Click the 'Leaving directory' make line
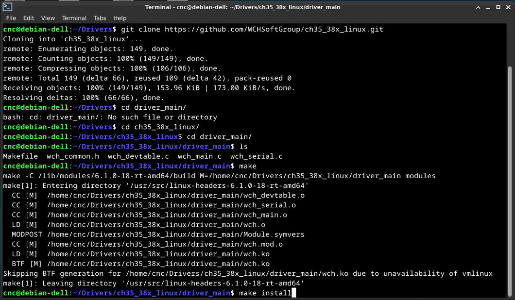The image size is (515, 300). [x=154, y=283]
